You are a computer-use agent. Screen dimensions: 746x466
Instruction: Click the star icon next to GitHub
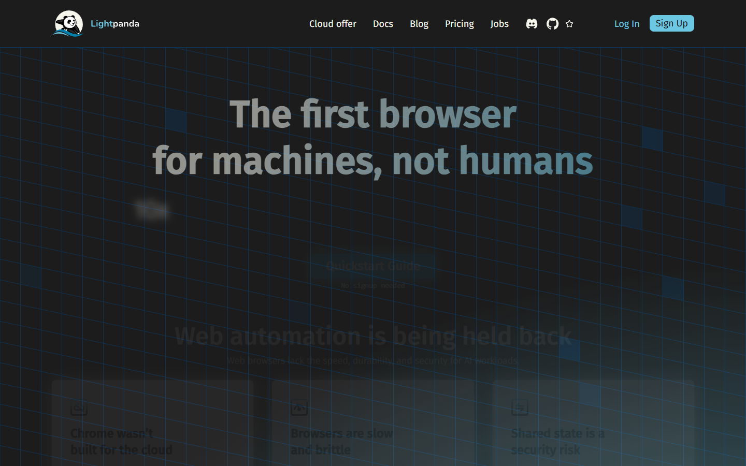(x=569, y=23)
